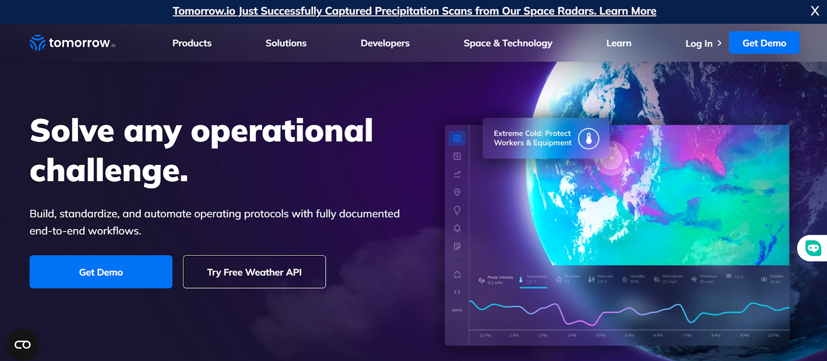This screenshot has height=361, width=827.
Task: Click the Wind Gust 25 mph value
Action: pyautogui.click(x=707, y=282)
